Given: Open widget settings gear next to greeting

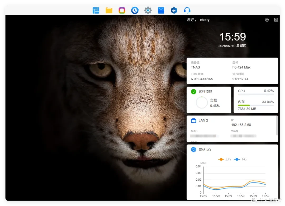Looking at the screenshot, I should [x=267, y=20].
